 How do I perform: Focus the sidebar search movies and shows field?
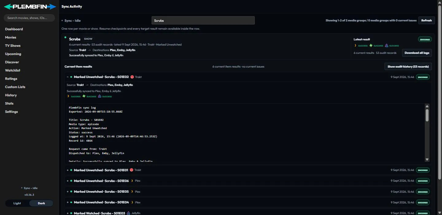click(x=29, y=18)
